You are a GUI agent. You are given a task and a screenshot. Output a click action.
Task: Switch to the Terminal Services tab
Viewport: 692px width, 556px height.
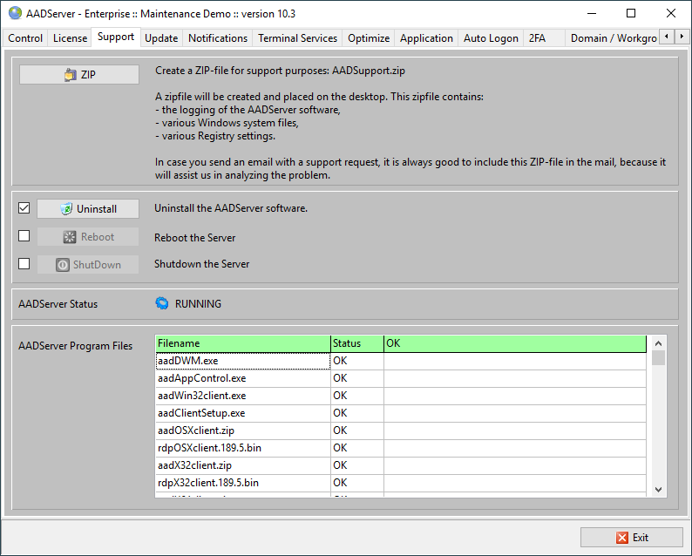(x=297, y=38)
